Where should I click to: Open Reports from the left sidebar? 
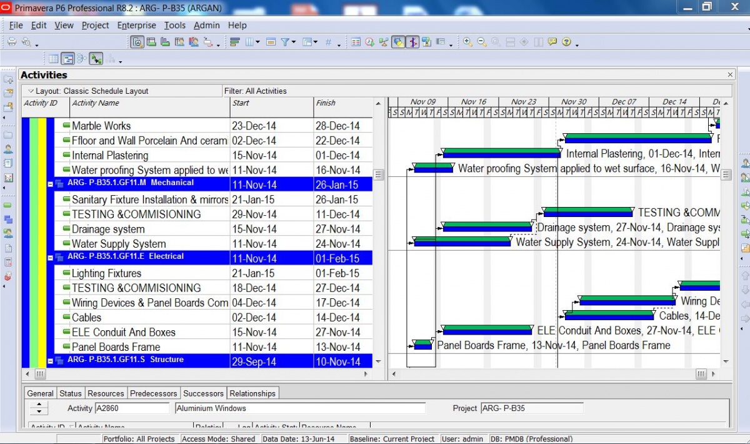tap(8, 163)
